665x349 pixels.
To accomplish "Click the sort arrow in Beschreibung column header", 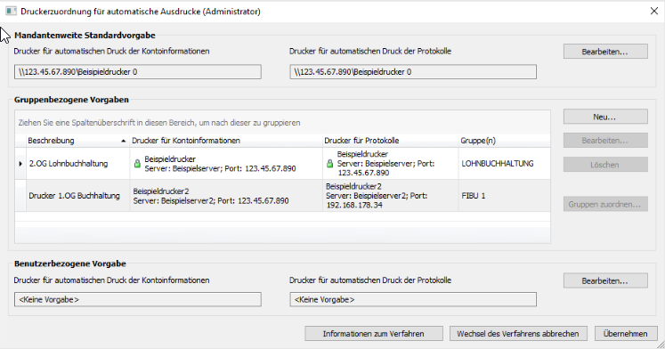I will (x=124, y=141).
